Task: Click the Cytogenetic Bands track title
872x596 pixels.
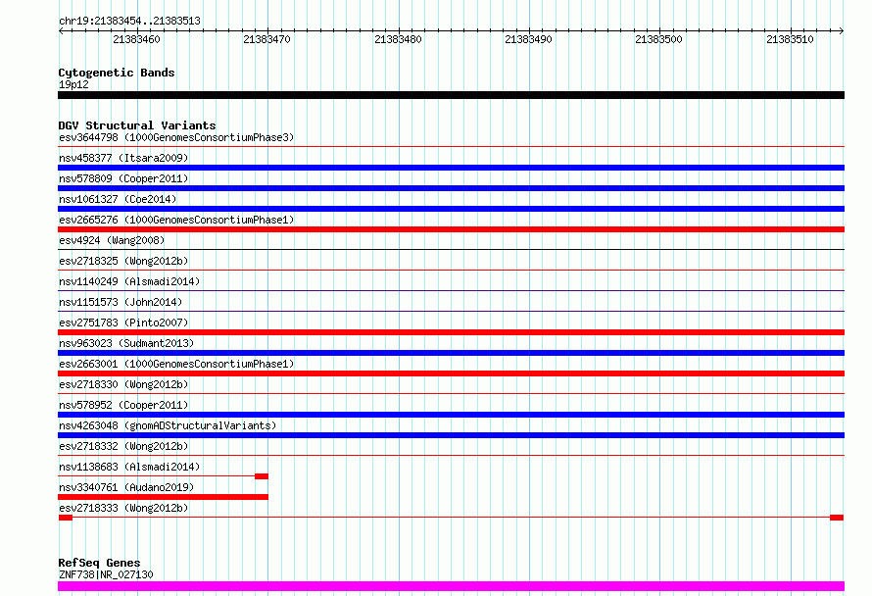Action: click(117, 73)
